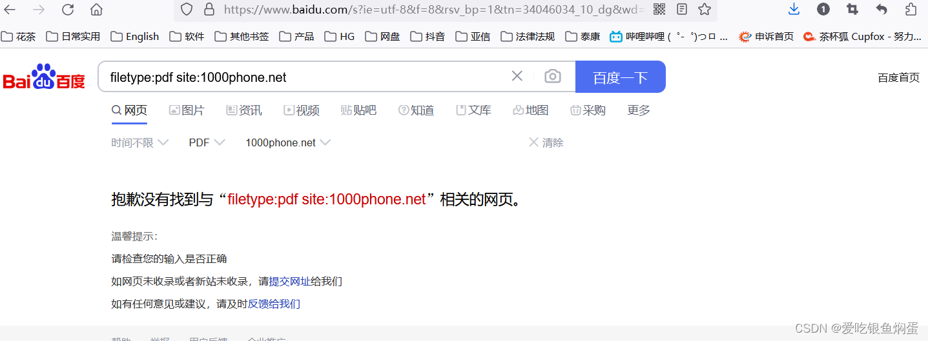Screen dimensions: 928x341
Task: Open the 日常实用 bookmark folder
Action: pyautogui.click(x=73, y=36)
